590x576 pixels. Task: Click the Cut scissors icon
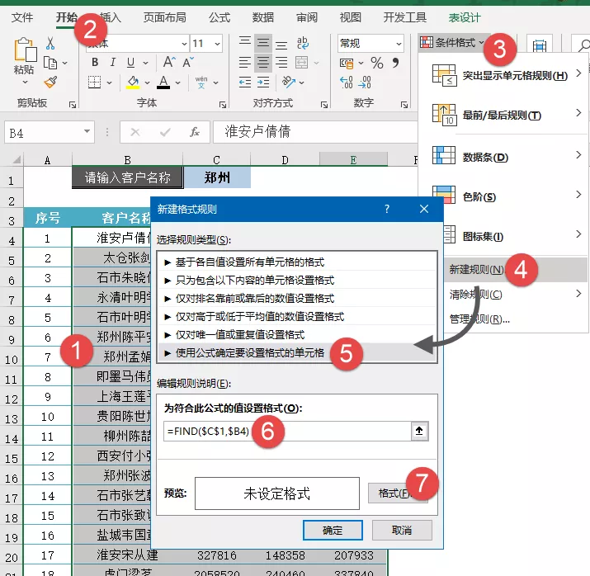pos(50,43)
